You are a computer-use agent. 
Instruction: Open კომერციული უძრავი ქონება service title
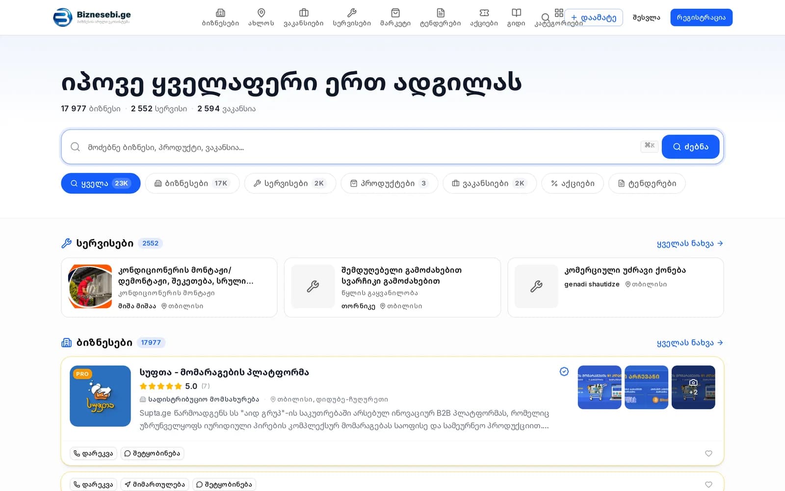pyautogui.click(x=625, y=270)
